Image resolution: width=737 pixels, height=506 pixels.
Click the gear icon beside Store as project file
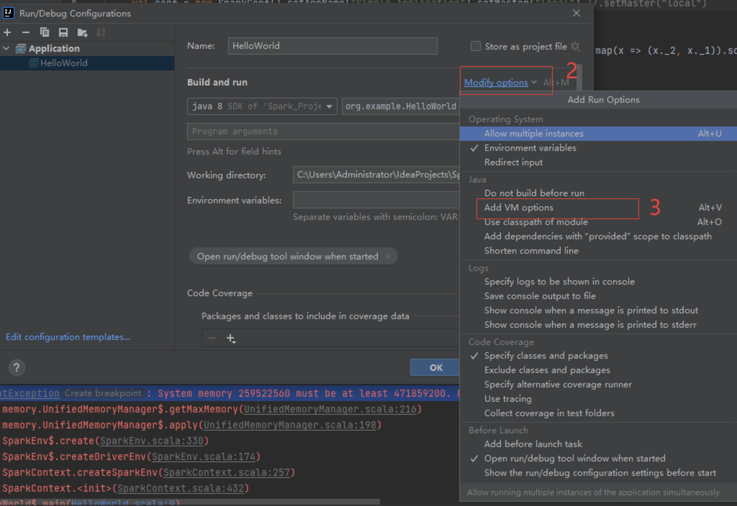click(x=575, y=46)
